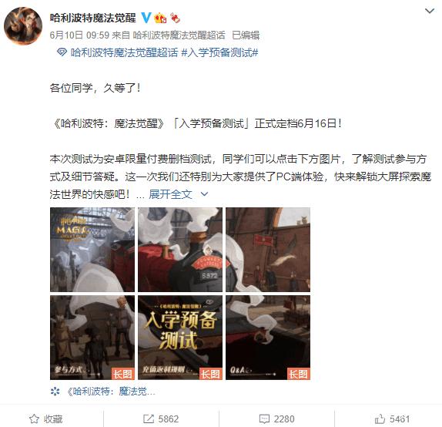Expand full text via 展开全文
The width and height of the screenshot is (442, 427).
click(170, 194)
